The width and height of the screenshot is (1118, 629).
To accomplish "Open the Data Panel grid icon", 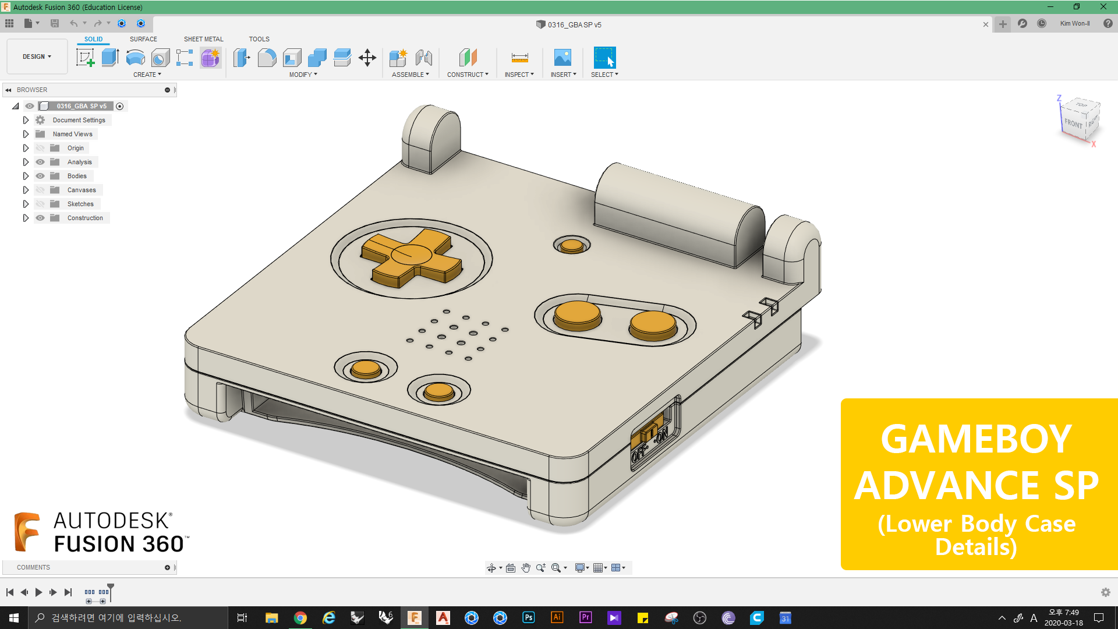I will 9,23.
